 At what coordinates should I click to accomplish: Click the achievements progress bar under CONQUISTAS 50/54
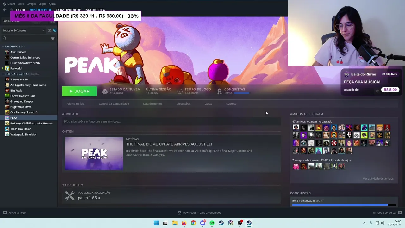(242, 93)
